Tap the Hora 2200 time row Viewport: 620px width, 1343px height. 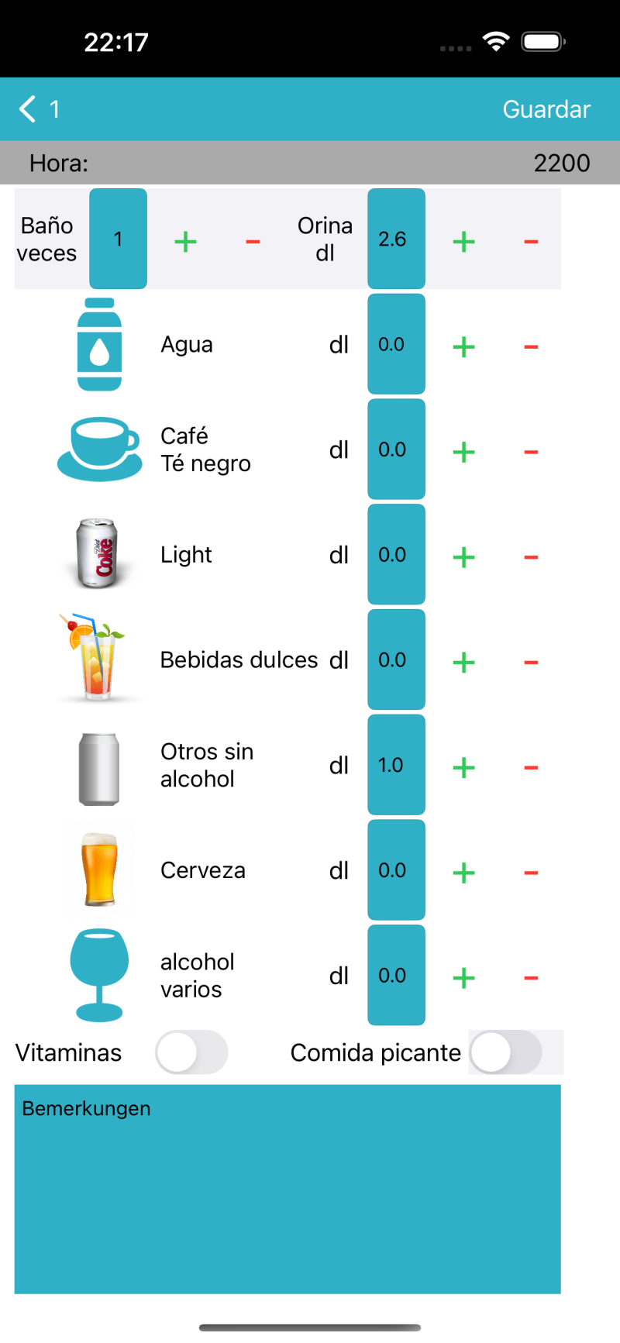point(310,163)
